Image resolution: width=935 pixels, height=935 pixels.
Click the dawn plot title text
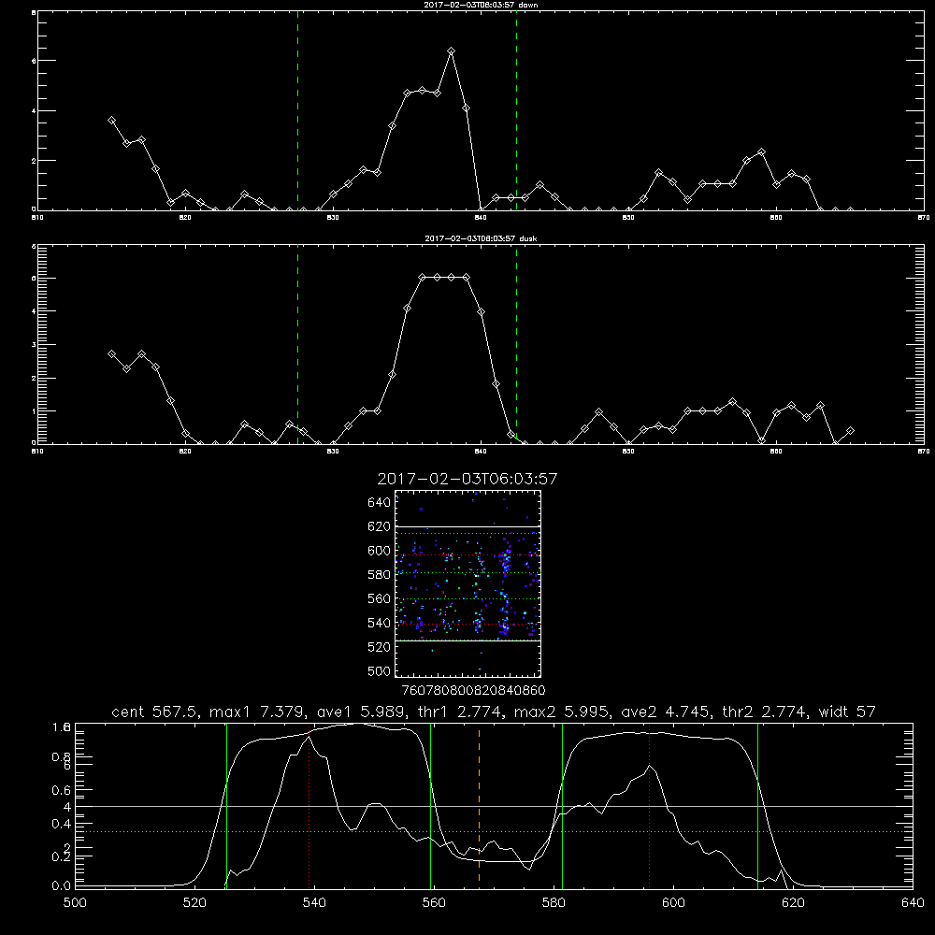(x=481, y=5)
